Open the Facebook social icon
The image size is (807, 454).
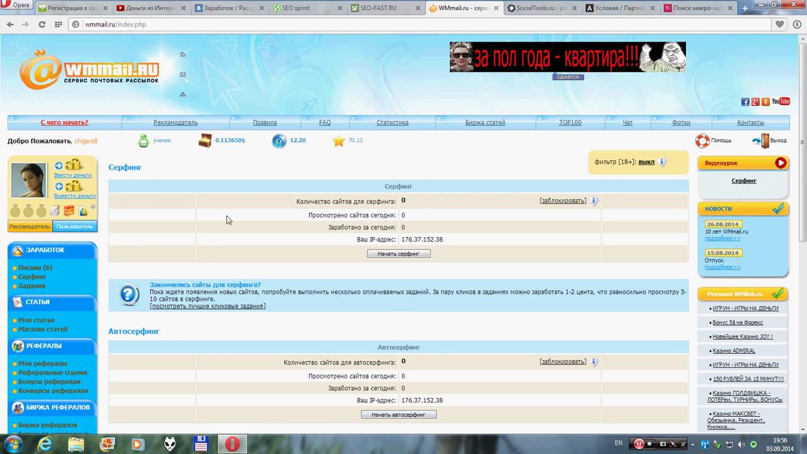(x=745, y=102)
